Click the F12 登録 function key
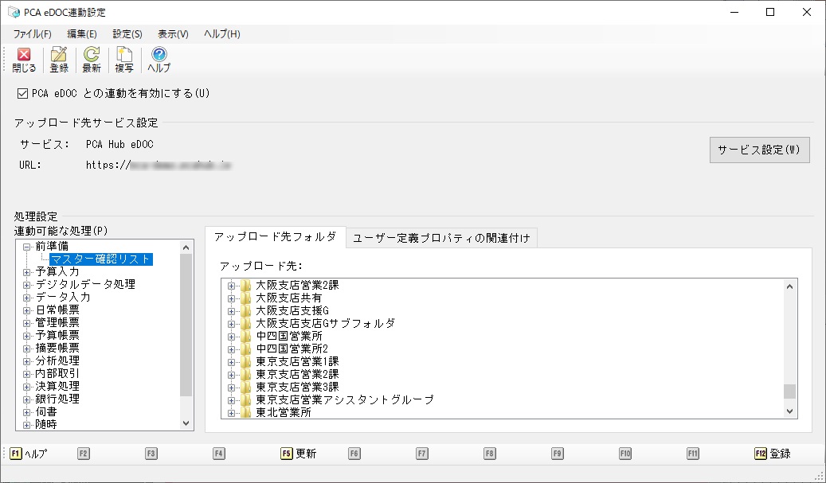The image size is (826, 483). pos(773,454)
